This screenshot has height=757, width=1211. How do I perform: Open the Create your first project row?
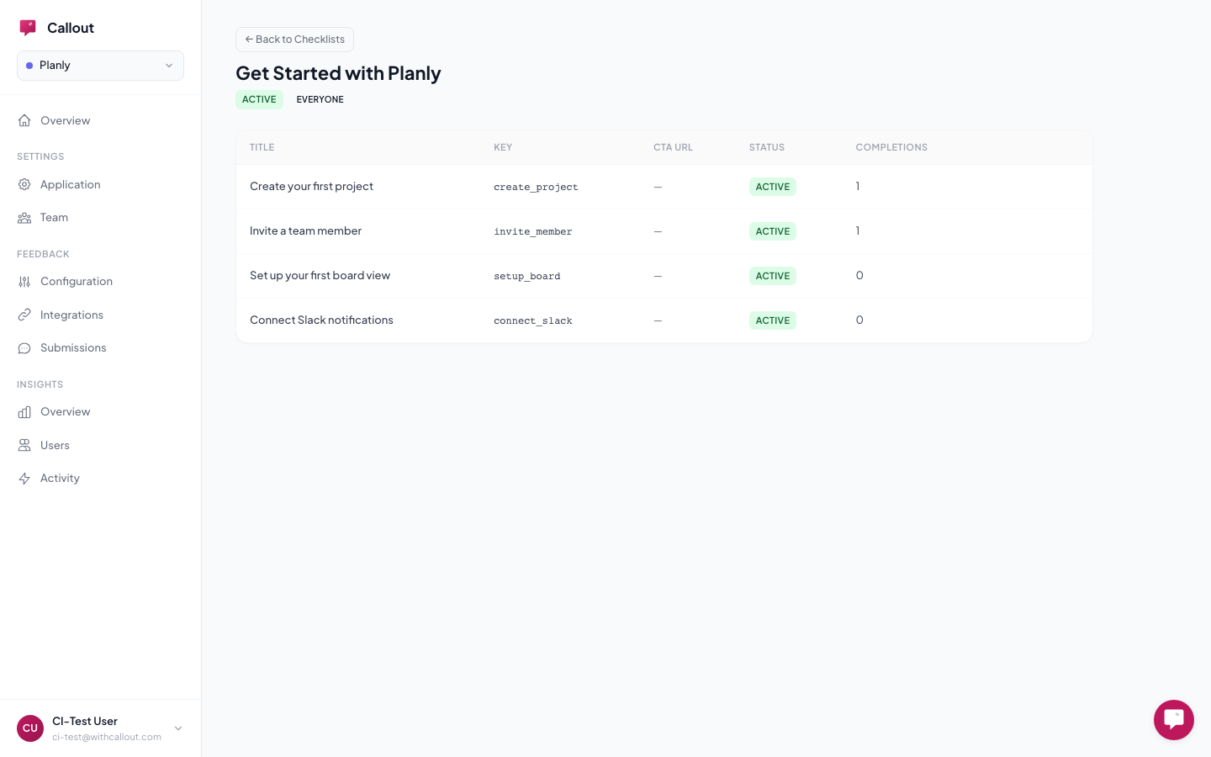[x=311, y=186]
